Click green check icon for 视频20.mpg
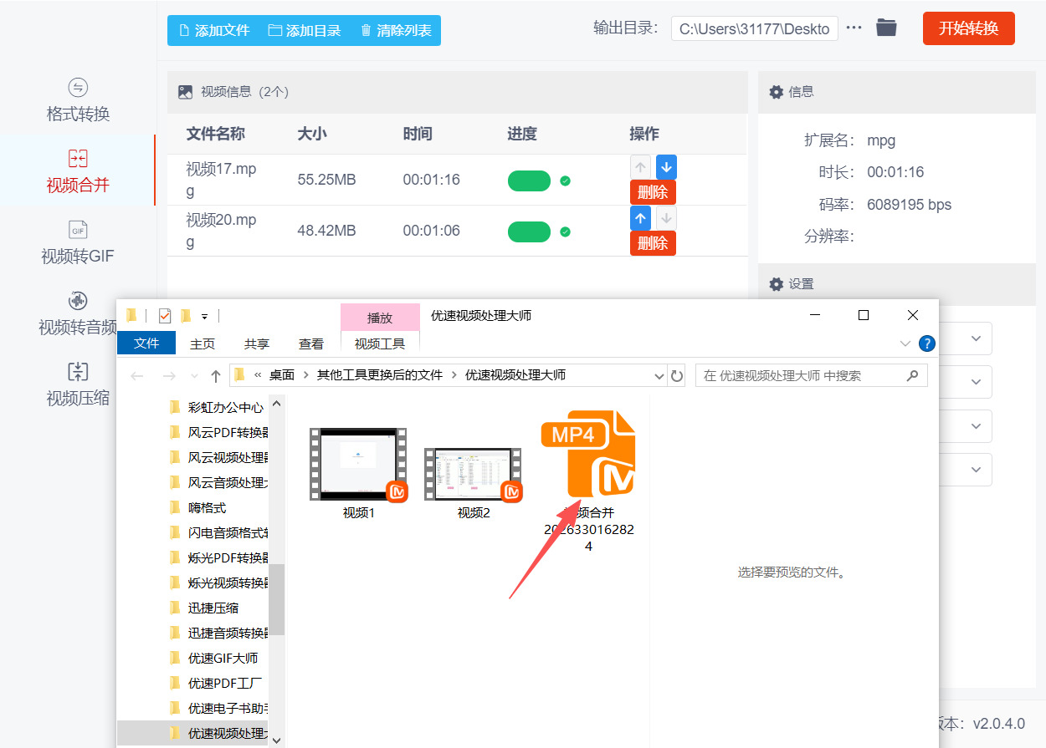Screen dimensions: 1046x748 coord(565,232)
